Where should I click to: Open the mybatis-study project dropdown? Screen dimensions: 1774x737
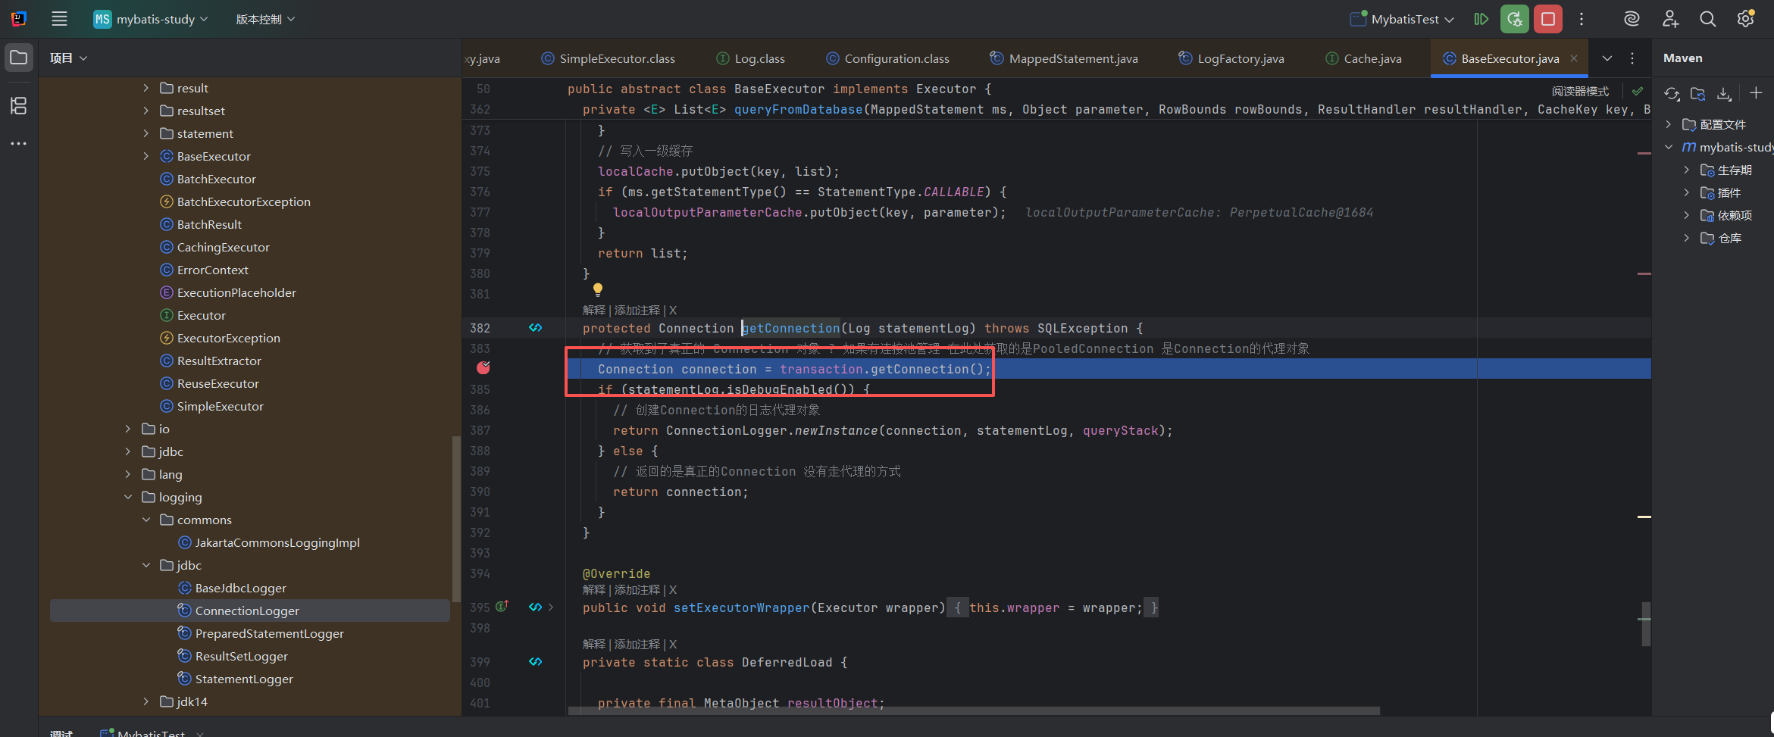click(x=151, y=19)
